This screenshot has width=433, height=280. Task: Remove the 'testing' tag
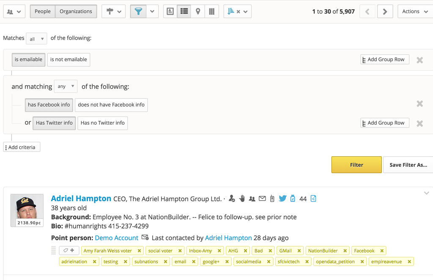click(125, 261)
